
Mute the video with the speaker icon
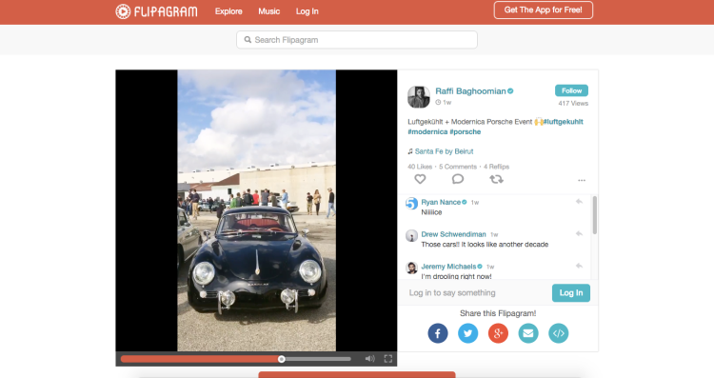pyautogui.click(x=369, y=359)
